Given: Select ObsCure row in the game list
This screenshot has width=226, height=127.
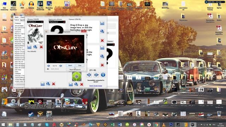Looking at the screenshot, I should (x=19, y=46).
